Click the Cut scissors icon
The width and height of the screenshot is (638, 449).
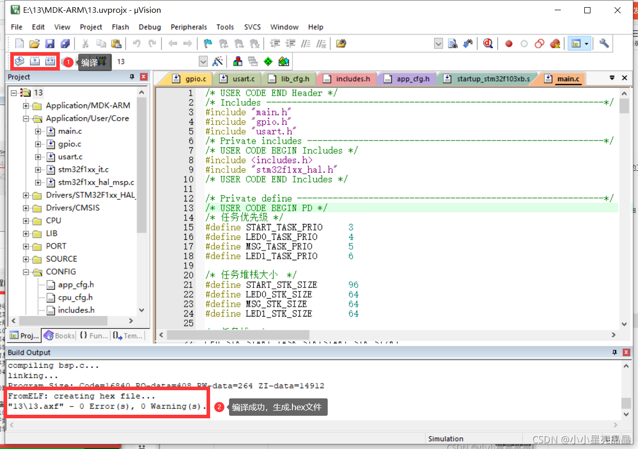coord(85,43)
